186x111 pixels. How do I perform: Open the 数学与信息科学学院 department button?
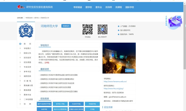44,104
